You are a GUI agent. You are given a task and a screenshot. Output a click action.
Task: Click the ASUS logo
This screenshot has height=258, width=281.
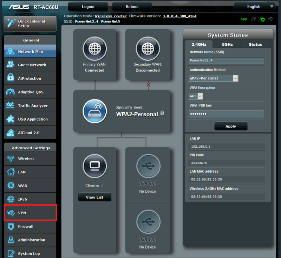[x=19, y=7]
